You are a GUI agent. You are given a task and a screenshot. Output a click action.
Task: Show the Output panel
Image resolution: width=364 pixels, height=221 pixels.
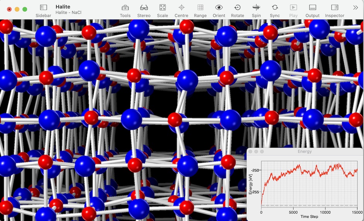pos(312,8)
